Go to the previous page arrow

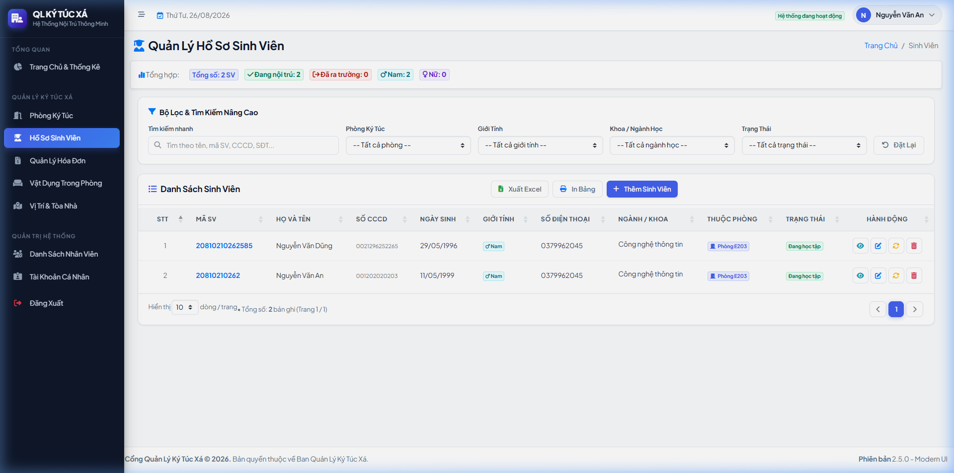tap(878, 309)
